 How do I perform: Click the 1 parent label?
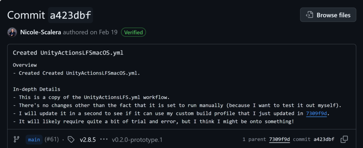click(254, 139)
